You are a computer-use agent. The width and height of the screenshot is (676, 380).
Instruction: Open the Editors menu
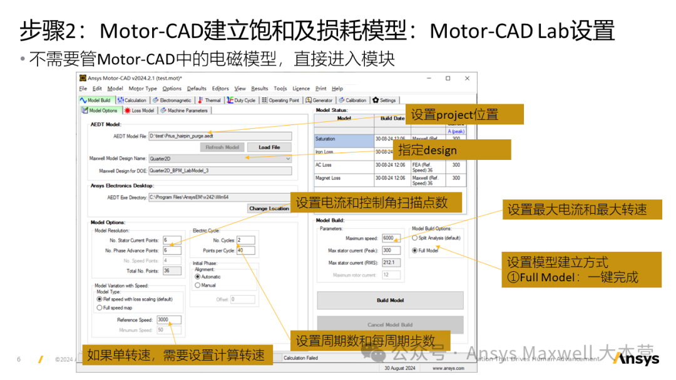(x=220, y=89)
